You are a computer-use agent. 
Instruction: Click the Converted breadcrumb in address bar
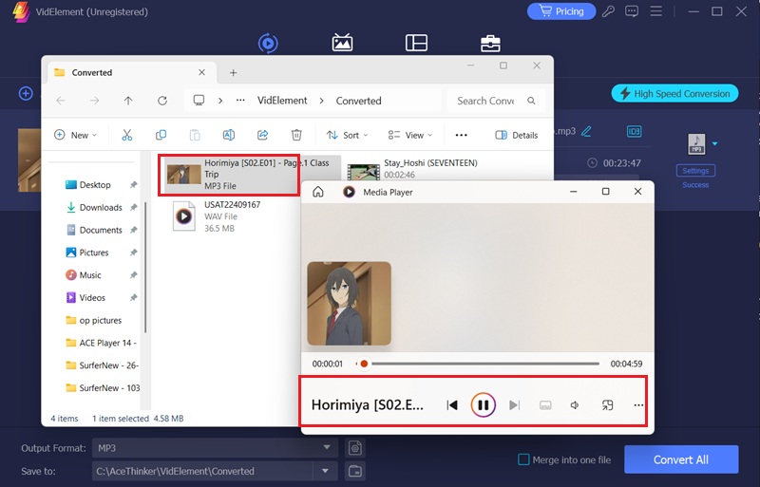pyautogui.click(x=359, y=101)
